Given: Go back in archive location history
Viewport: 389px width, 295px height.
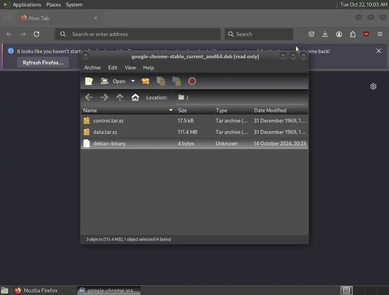Looking at the screenshot, I should coord(89,97).
